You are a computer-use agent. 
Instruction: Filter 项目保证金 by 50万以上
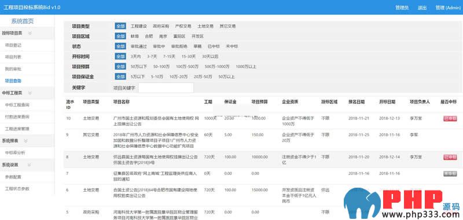click(x=226, y=77)
